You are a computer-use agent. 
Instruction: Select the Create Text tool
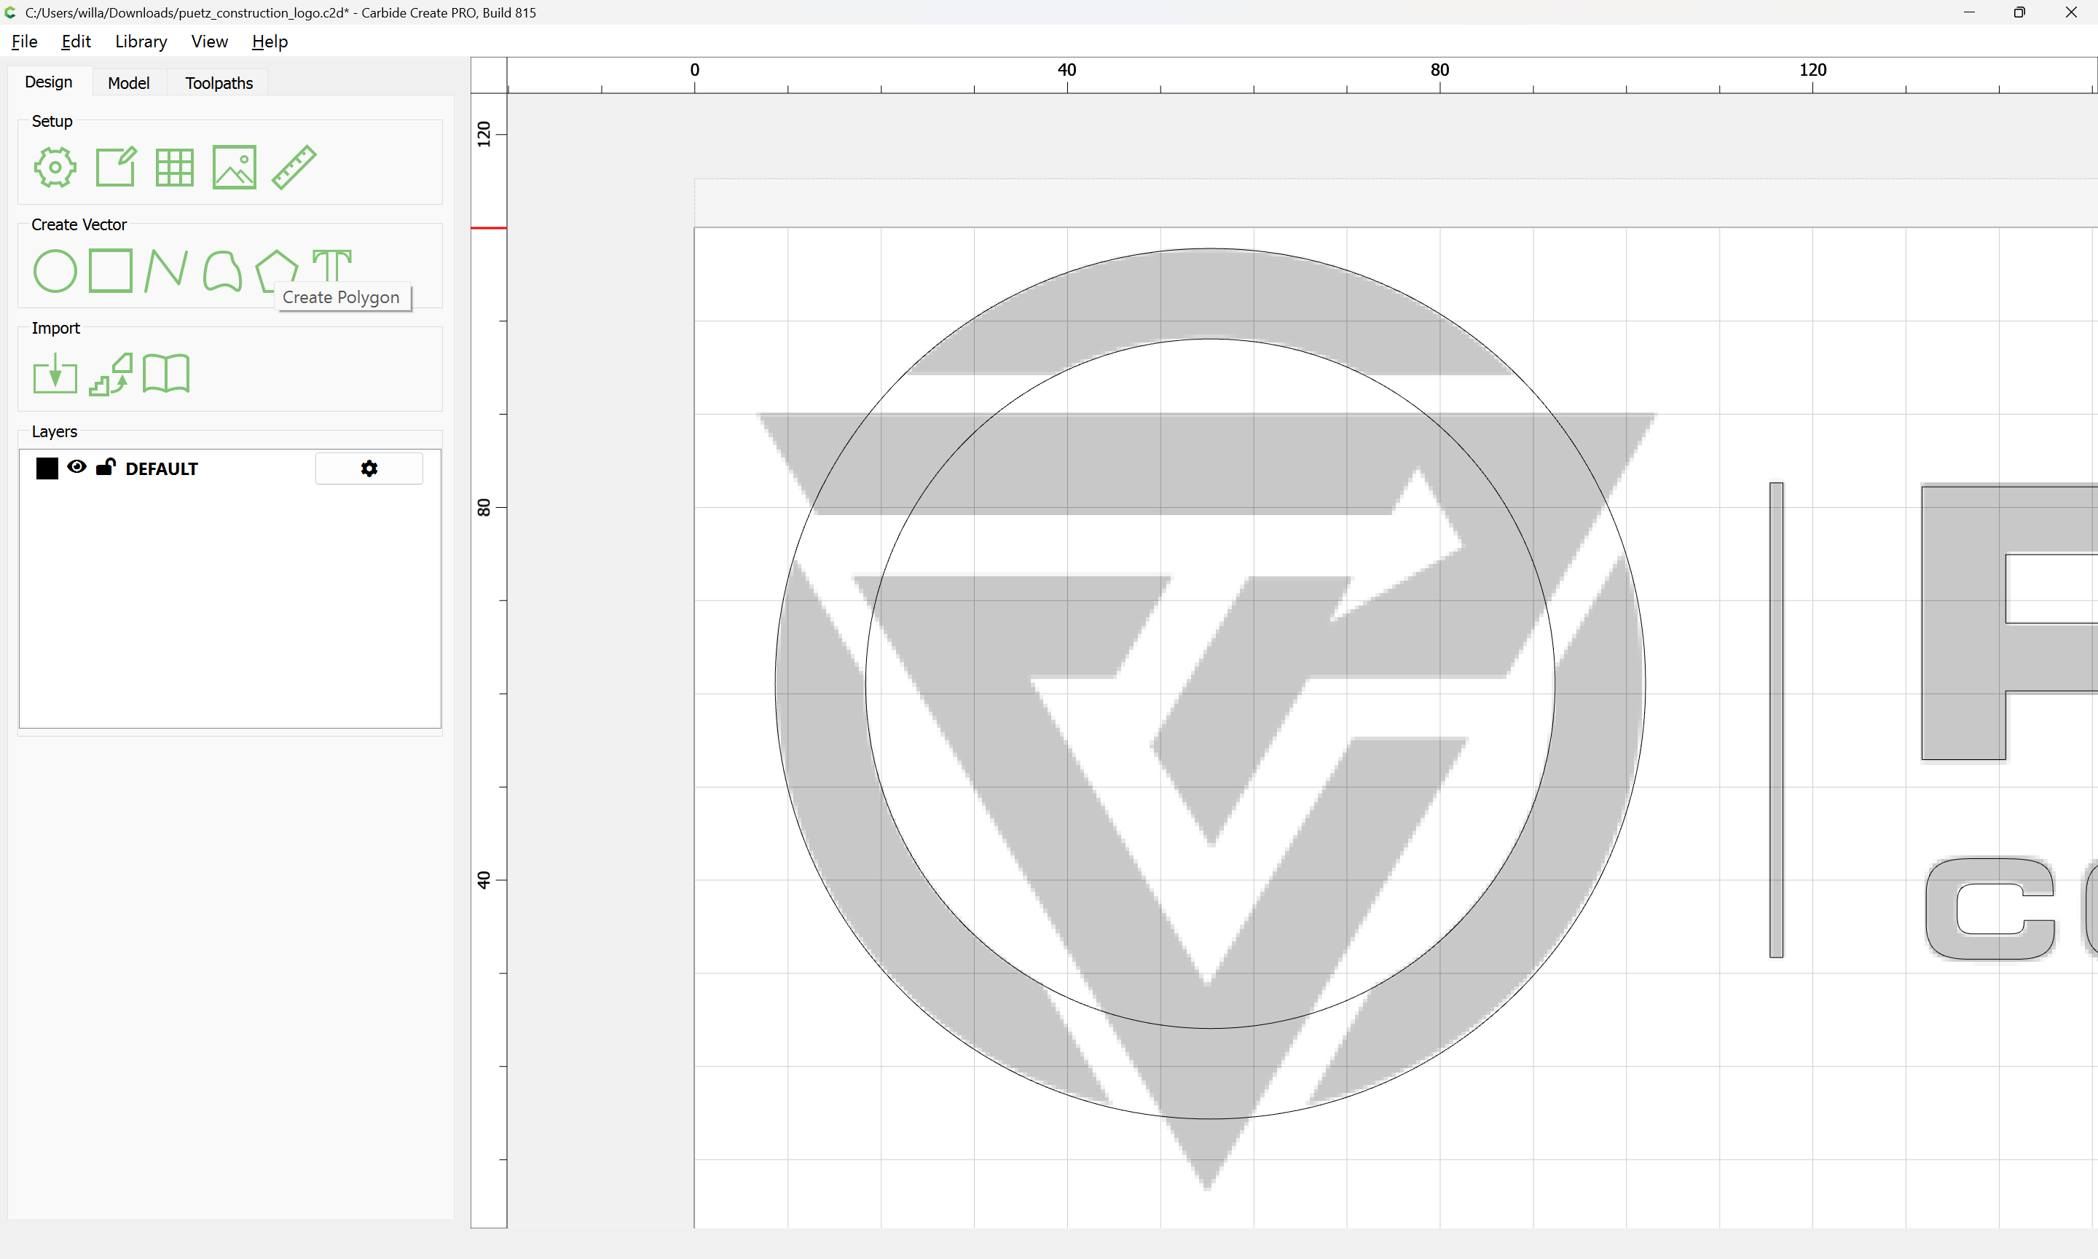coord(331,265)
